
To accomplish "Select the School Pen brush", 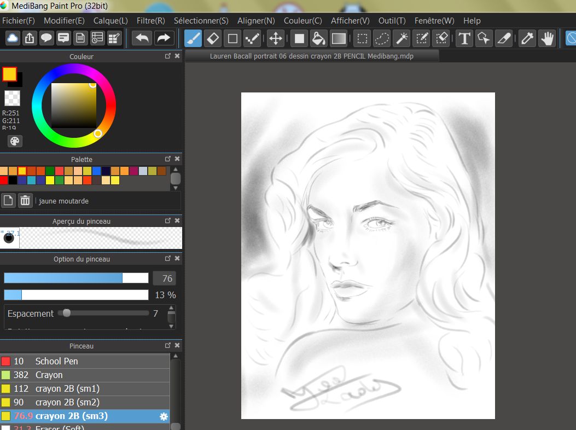I will [85, 361].
